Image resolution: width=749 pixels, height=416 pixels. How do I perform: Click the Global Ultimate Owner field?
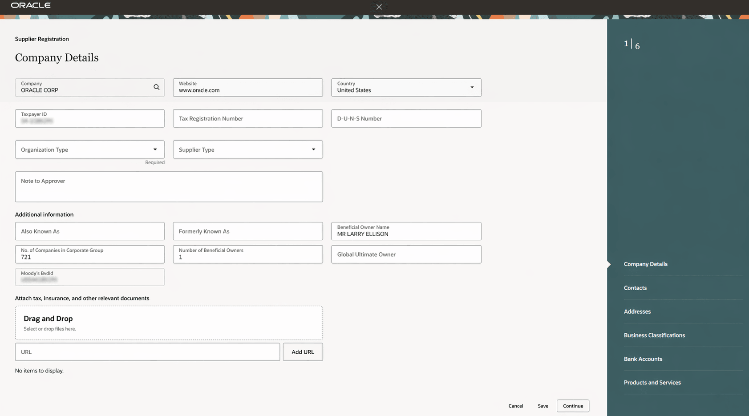(x=406, y=254)
